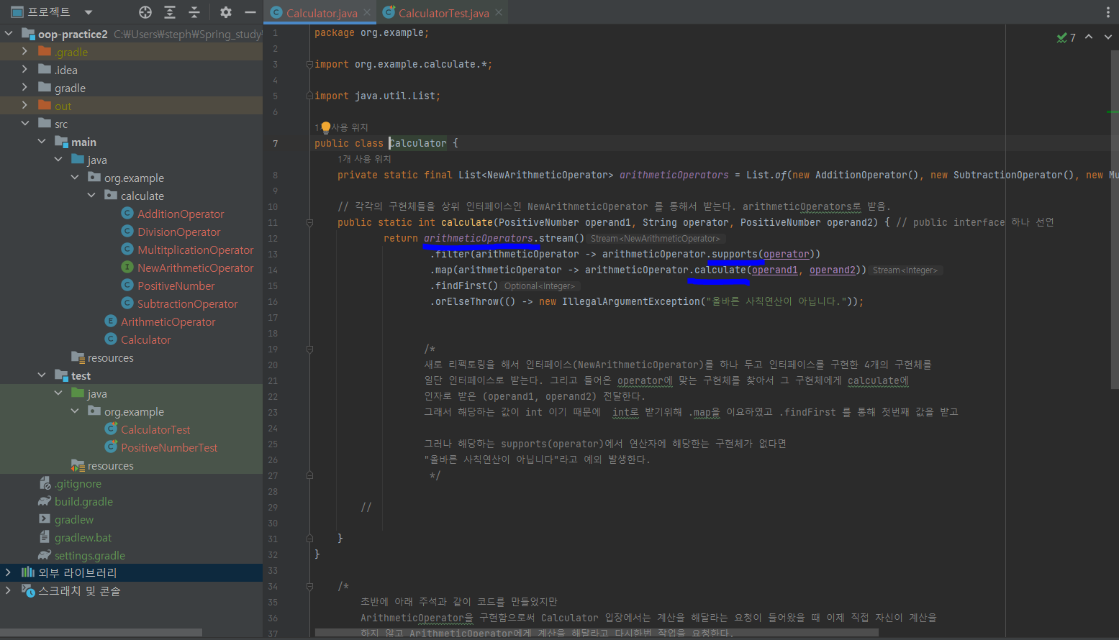Fold the import at line 3
The width and height of the screenshot is (1119, 640).
pos(309,64)
